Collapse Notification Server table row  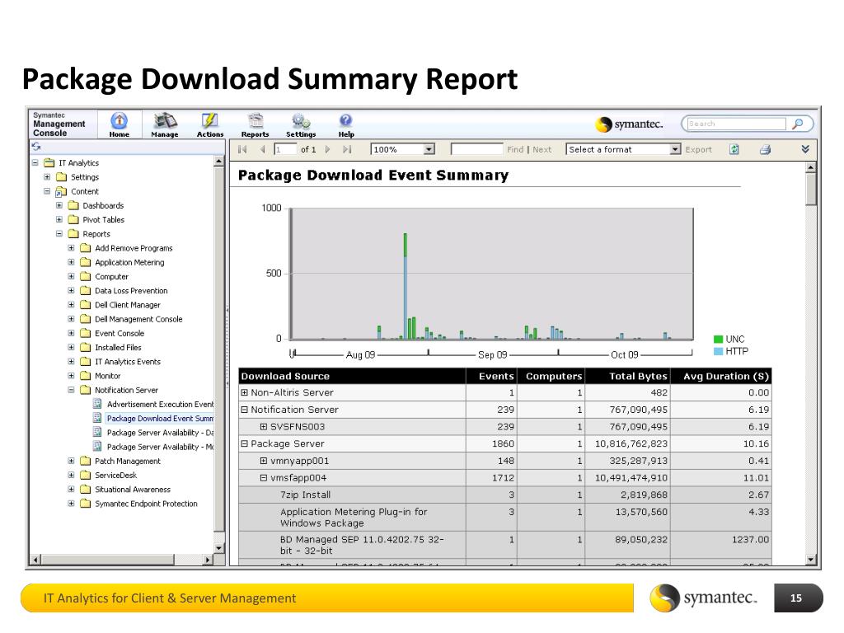244,410
